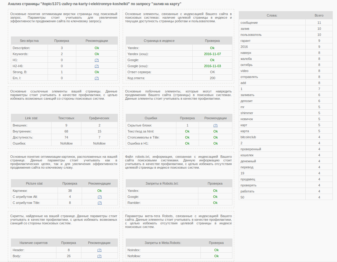Click the page analysis title heading

[95, 4]
